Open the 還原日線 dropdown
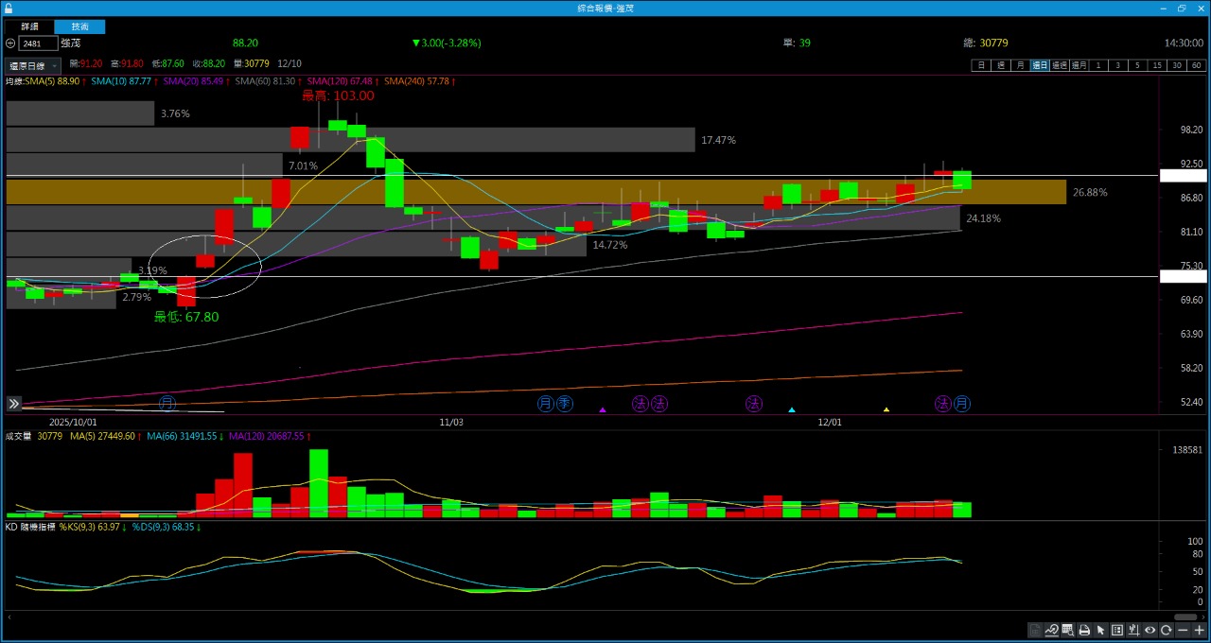The width and height of the screenshot is (1211, 643). (x=33, y=66)
